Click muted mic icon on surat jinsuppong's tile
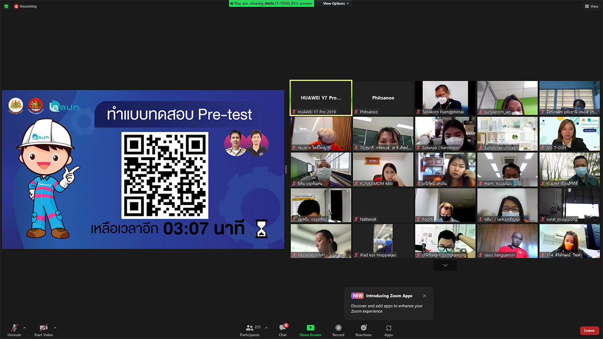 [543, 219]
